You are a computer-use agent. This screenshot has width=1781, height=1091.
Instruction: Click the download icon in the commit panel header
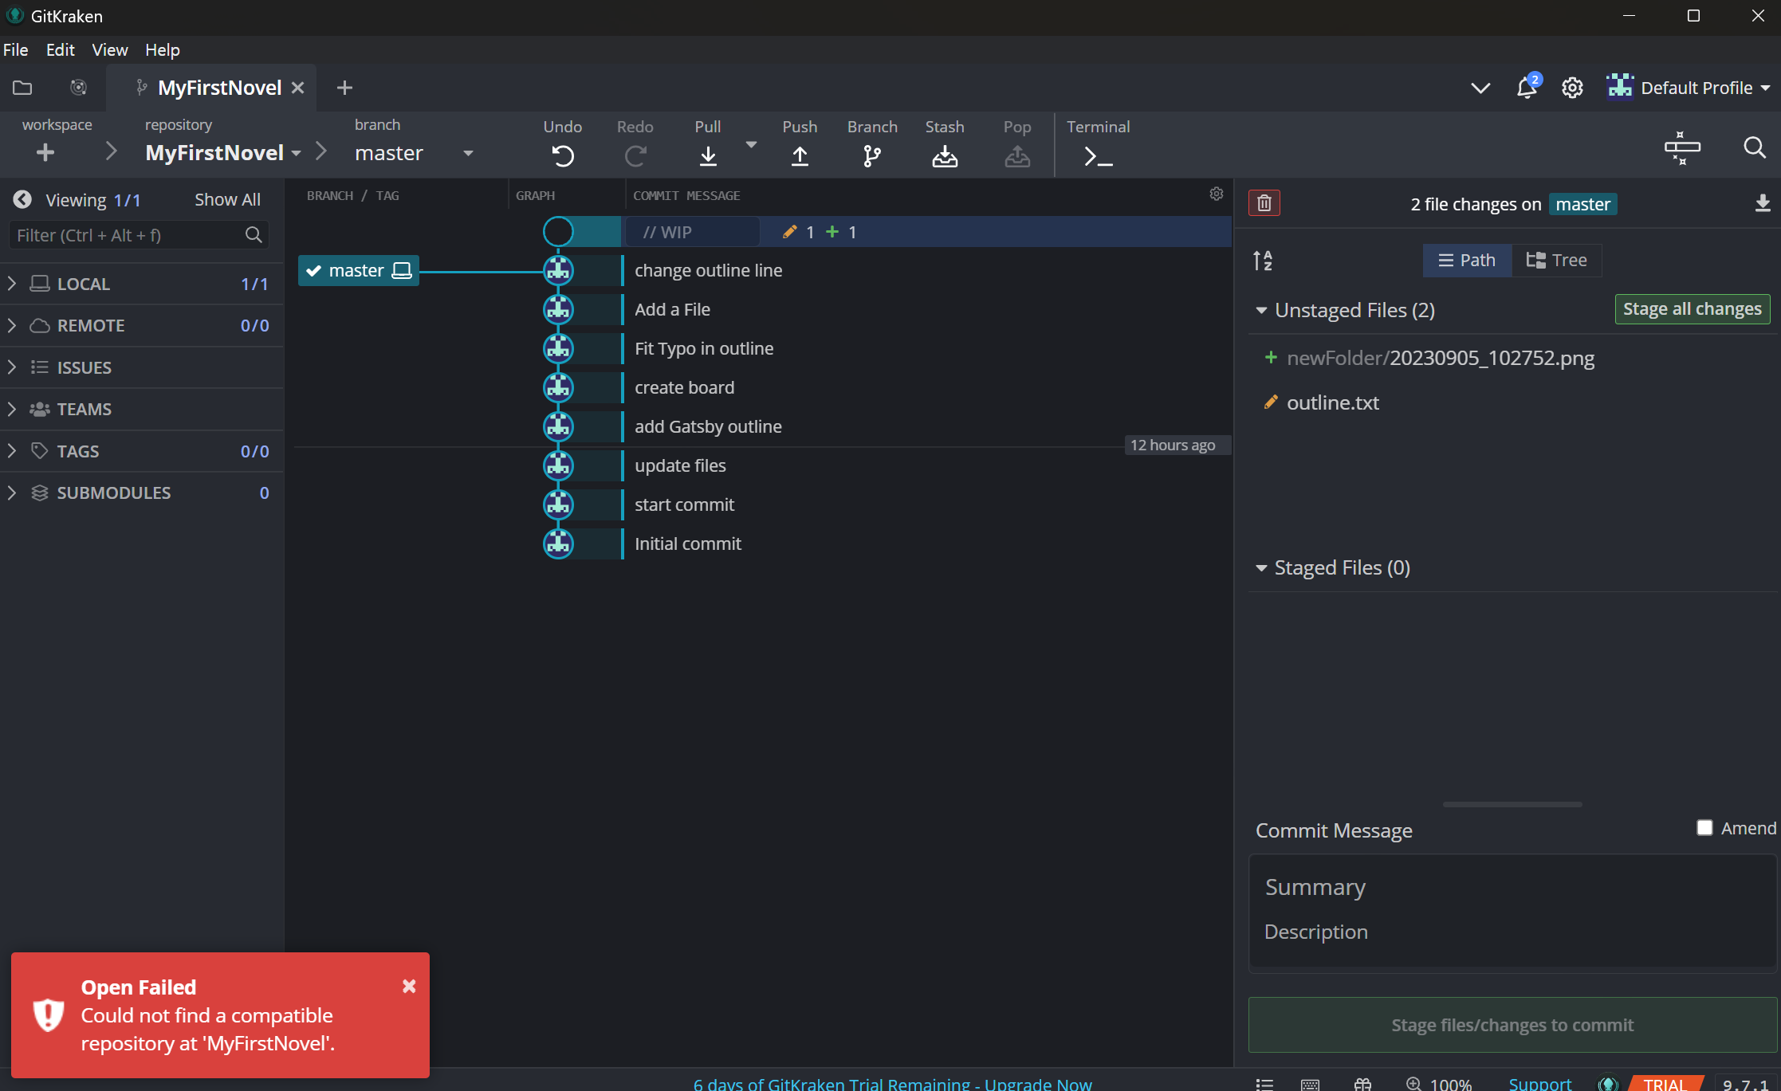[x=1762, y=203]
